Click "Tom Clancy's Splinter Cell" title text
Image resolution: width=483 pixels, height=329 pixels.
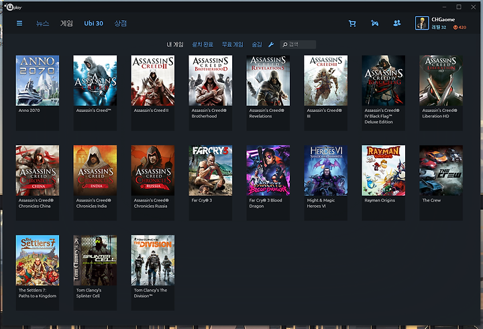pyautogui.click(x=89, y=293)
